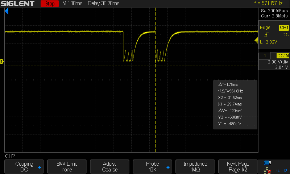This screenshot has width=290, height=174.
Task: Click the DC1M channel coupling badge
Action: coord(283,56)
